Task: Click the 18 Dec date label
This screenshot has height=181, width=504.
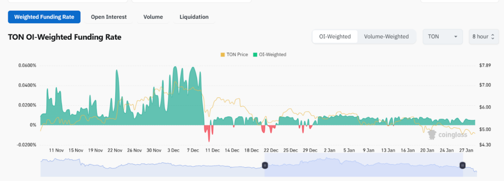Action: pos(252,150)
